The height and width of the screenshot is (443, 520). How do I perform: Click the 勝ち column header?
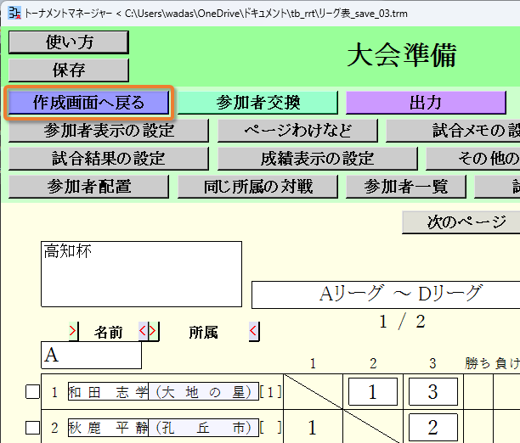pos(478,363)
